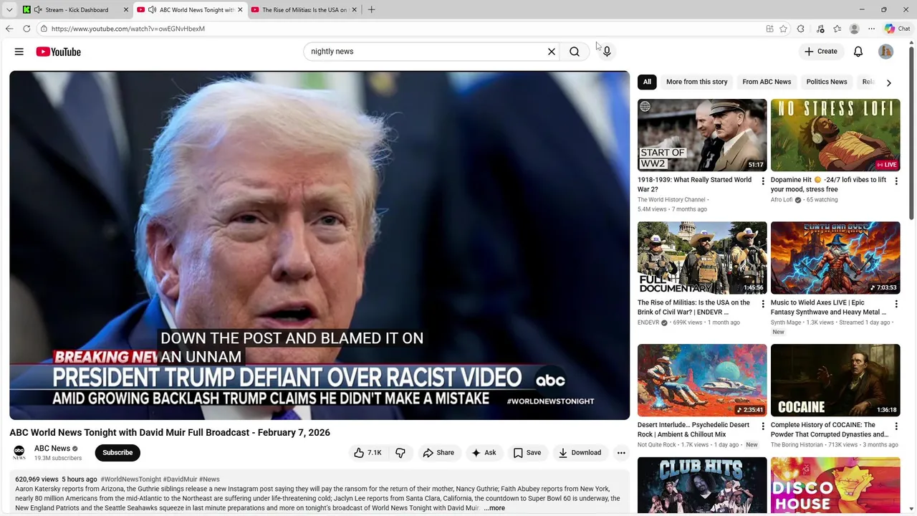The image size is (917, 516).
Task: Go back in browser history
Action: 9,29
